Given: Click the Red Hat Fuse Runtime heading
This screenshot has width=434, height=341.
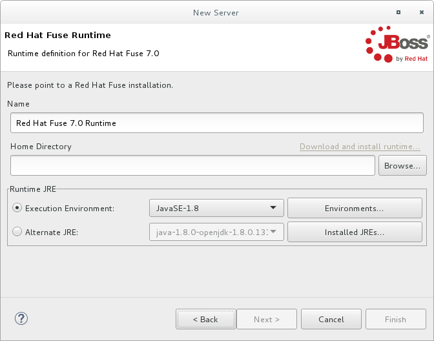Looking at the screenshot, I should [57, 35].
